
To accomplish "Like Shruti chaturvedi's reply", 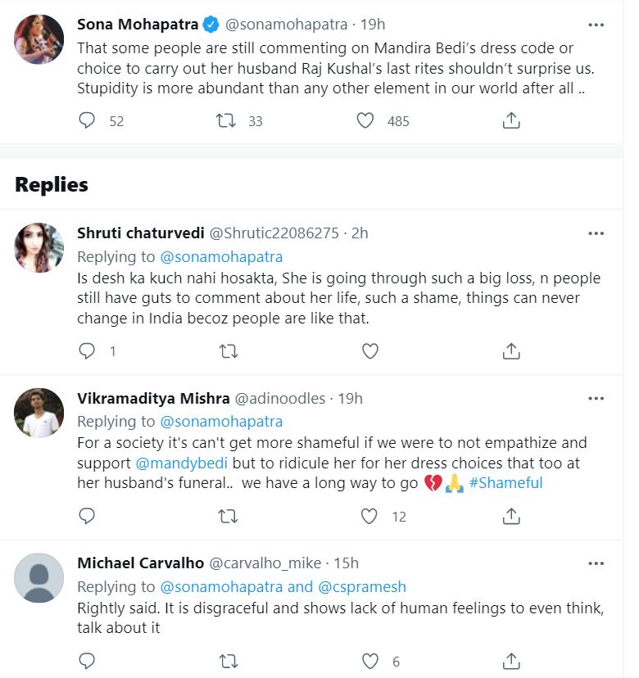I will pos(369,351).
